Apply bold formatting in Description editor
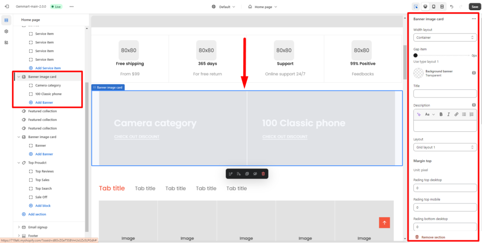The height and width of the screenshot is (243, 482). click(x=441, y=114)
